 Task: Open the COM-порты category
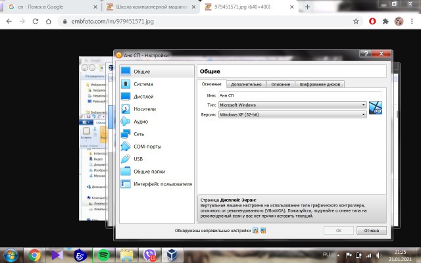point(157,147)
